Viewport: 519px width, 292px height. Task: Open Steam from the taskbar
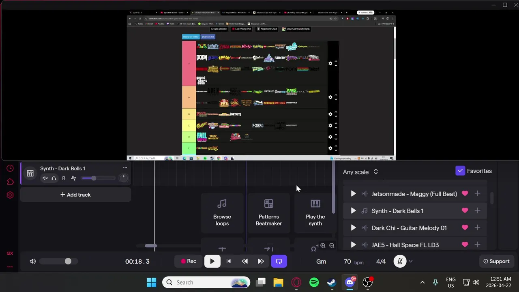332,282
